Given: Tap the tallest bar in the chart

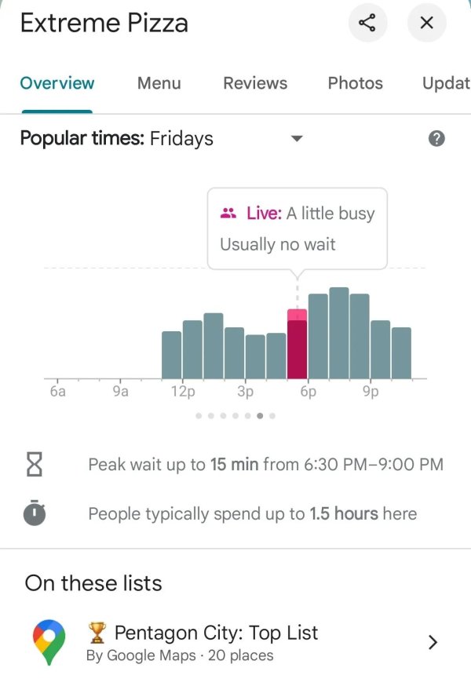Looking at the screenshot, I should [339, 334].
